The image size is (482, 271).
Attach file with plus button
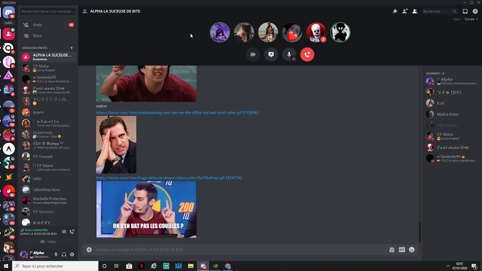pyautogui.click(x=89, y=250)
